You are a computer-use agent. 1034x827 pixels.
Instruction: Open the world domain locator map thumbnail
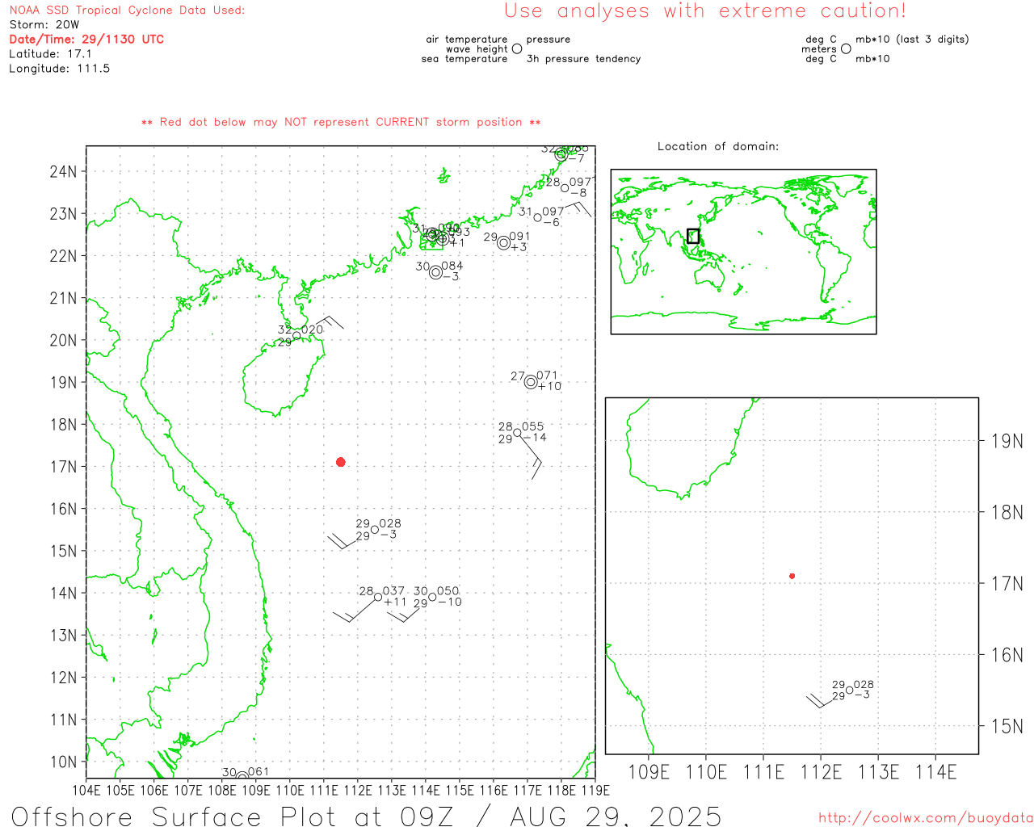[x=743, y=251]
